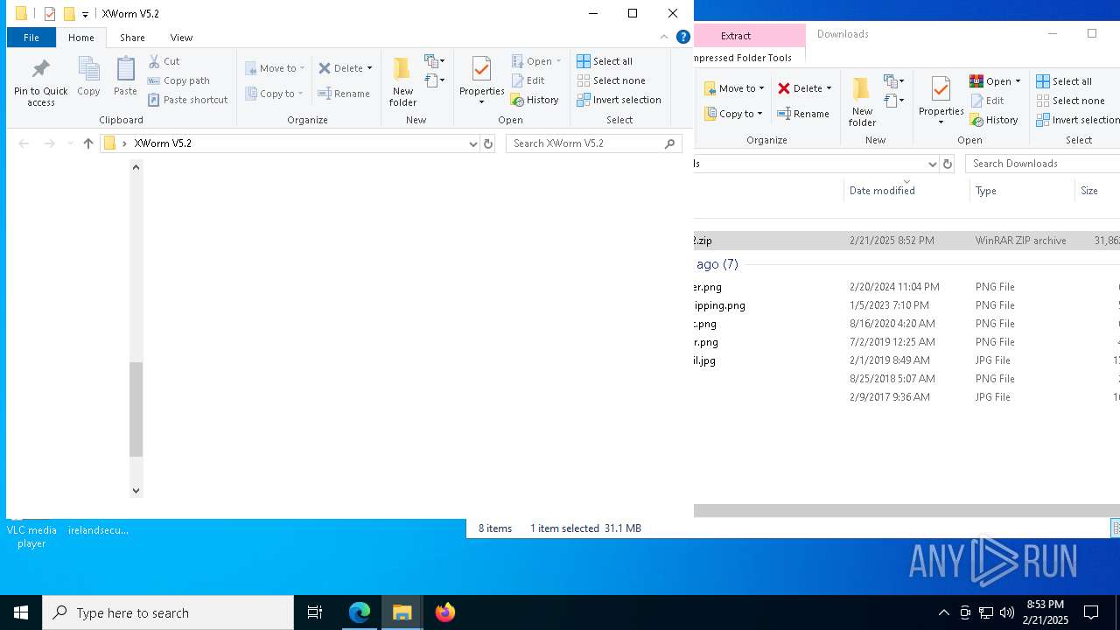Open Properties in XWorm window ribbon
Image resolution: width=1120 pixels, height=630 pixels.
point(481,80)
